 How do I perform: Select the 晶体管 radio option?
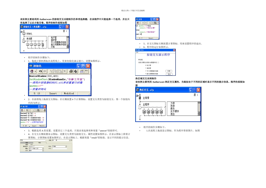(148, 68)
